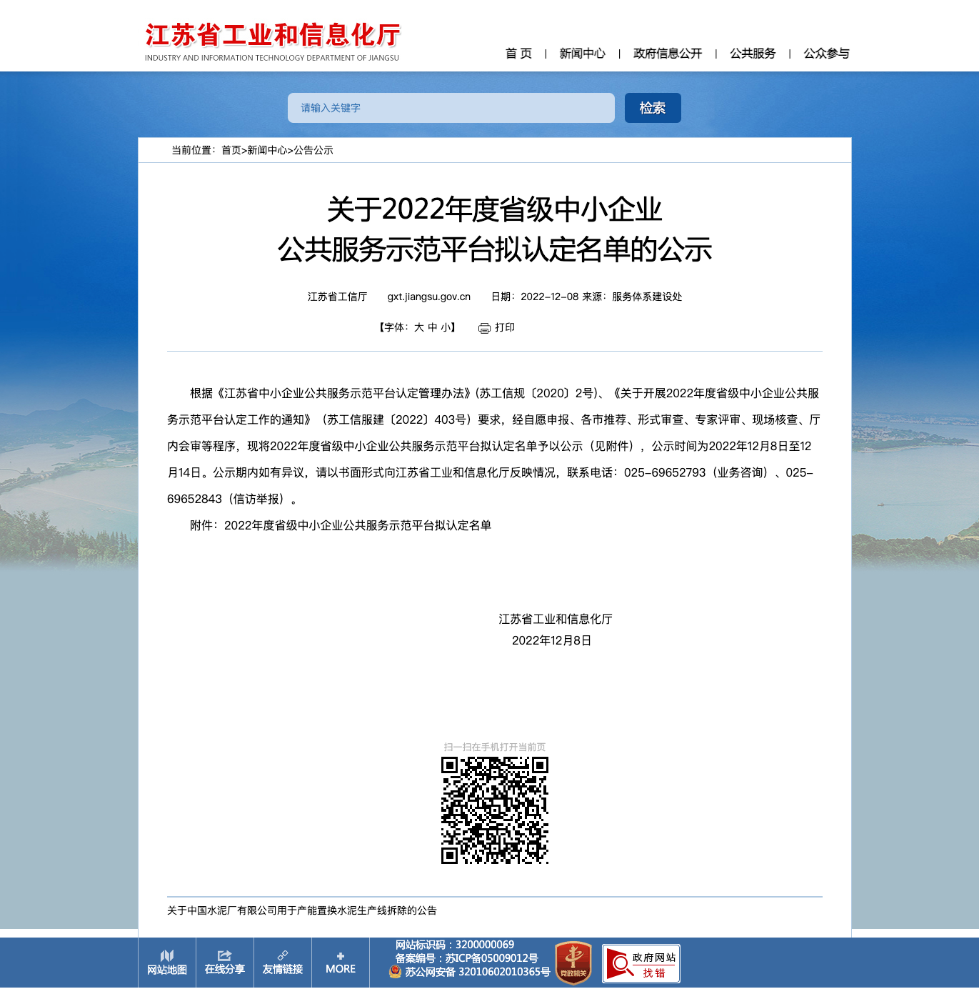Screen dimensions: 979x999
Task: Click the QR code image
Action: (x=495, y=810)
